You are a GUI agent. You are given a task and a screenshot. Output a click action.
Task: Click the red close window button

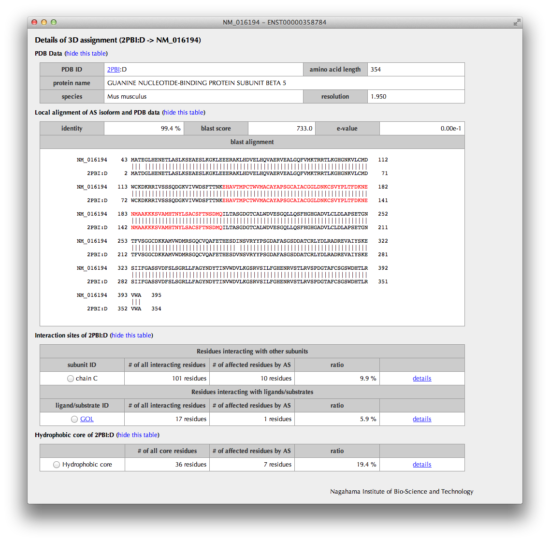pos(34,22)
